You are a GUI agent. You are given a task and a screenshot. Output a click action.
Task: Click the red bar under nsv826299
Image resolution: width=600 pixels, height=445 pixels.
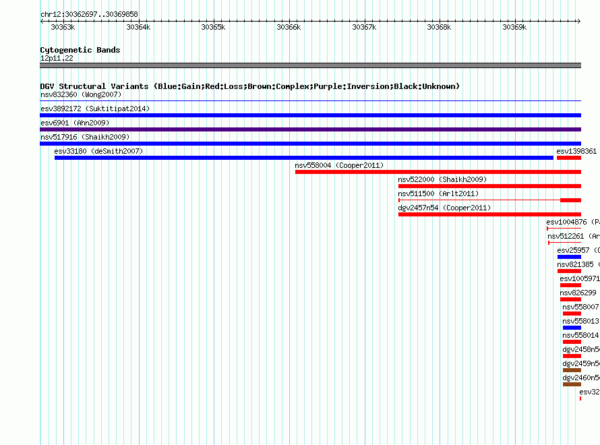tap(570, 299)
